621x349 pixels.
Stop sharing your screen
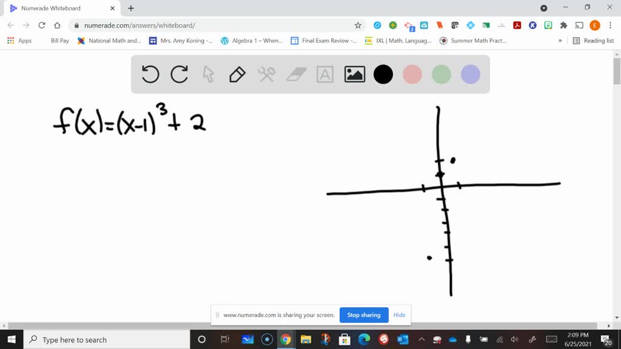[x=364, y=315]
